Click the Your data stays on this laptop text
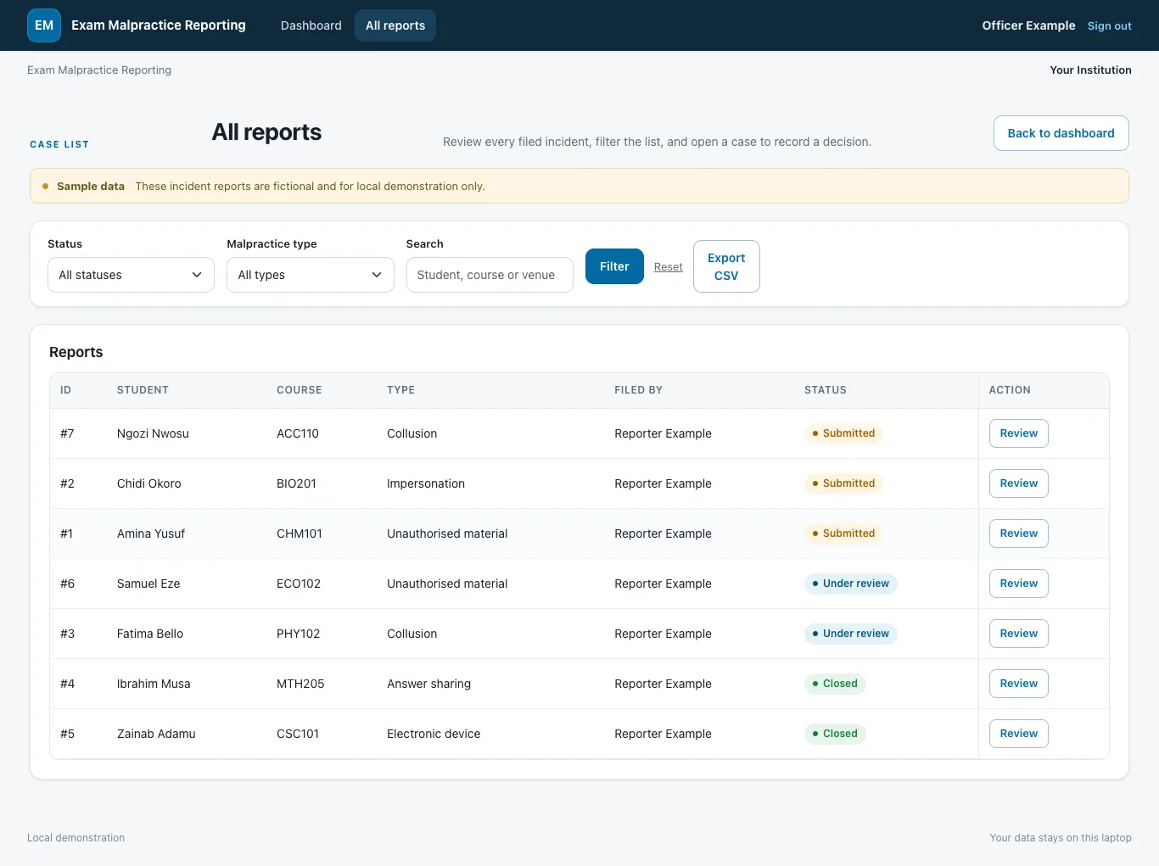This screenshot has width=1159, height=866. point(1061,838)
